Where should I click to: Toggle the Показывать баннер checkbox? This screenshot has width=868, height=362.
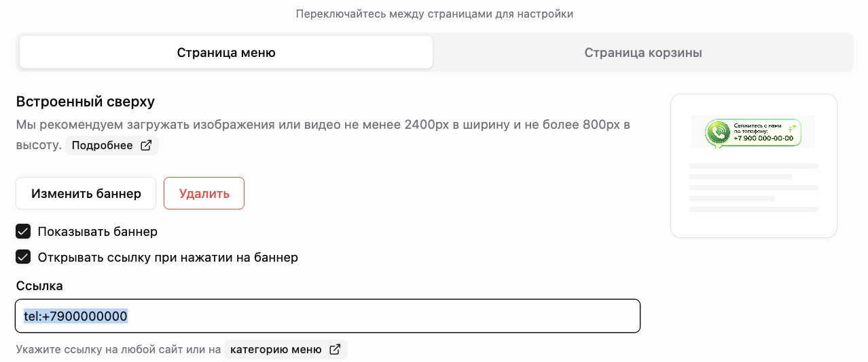pos(23,232)
